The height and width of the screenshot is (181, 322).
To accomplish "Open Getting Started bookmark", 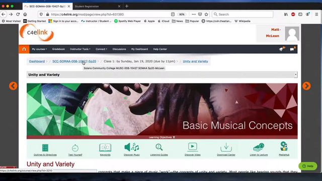I will click(x=35, y=21).
